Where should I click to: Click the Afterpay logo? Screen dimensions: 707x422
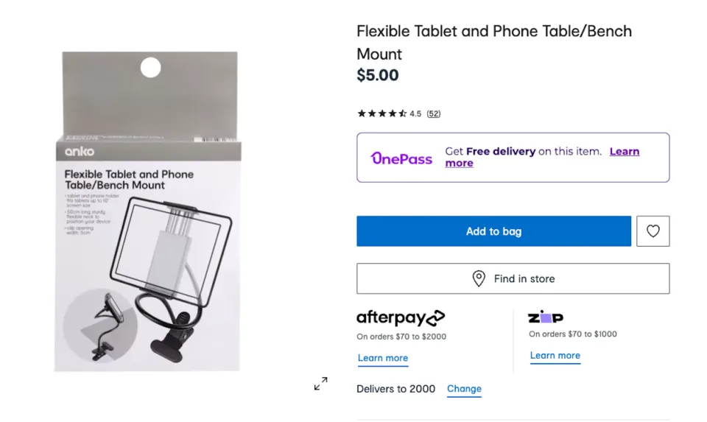click(401, 318)
